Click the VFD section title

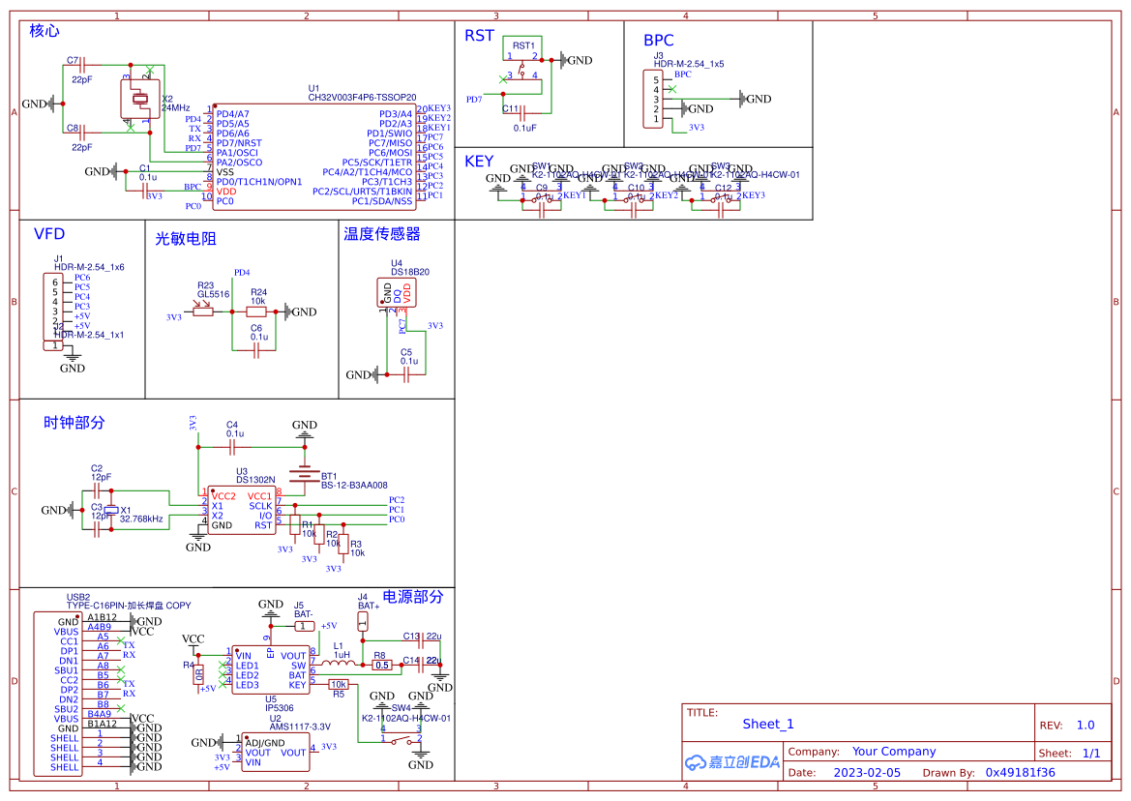tap(49, 233)
